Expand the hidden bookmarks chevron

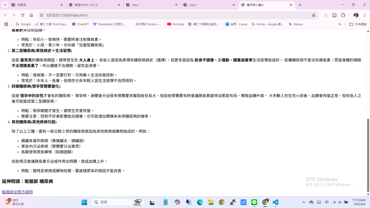[340, 24]
